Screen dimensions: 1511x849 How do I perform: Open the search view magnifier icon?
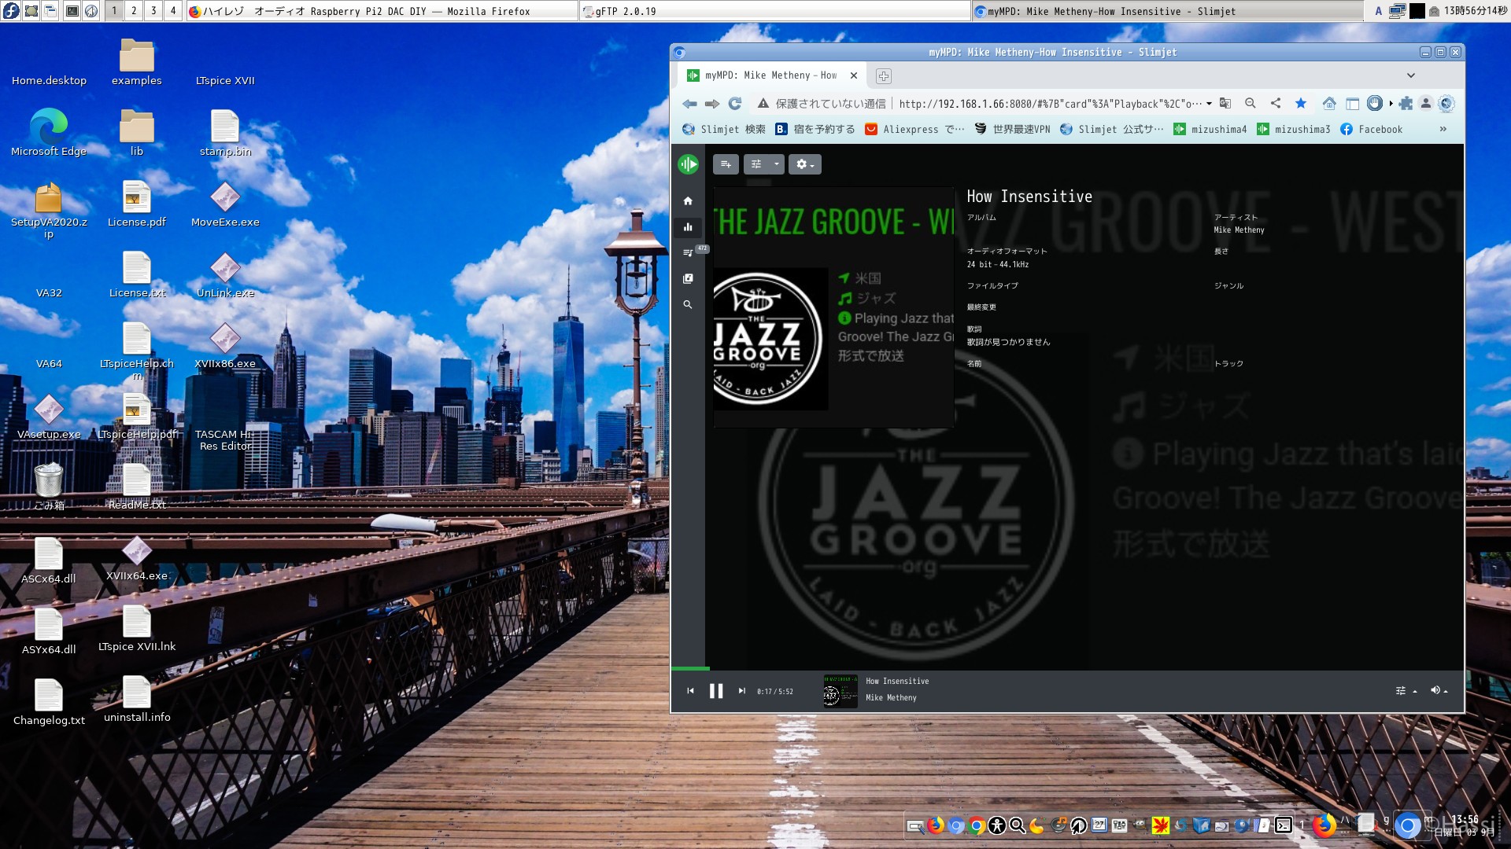pyautogui.click(x=688, y=304)
